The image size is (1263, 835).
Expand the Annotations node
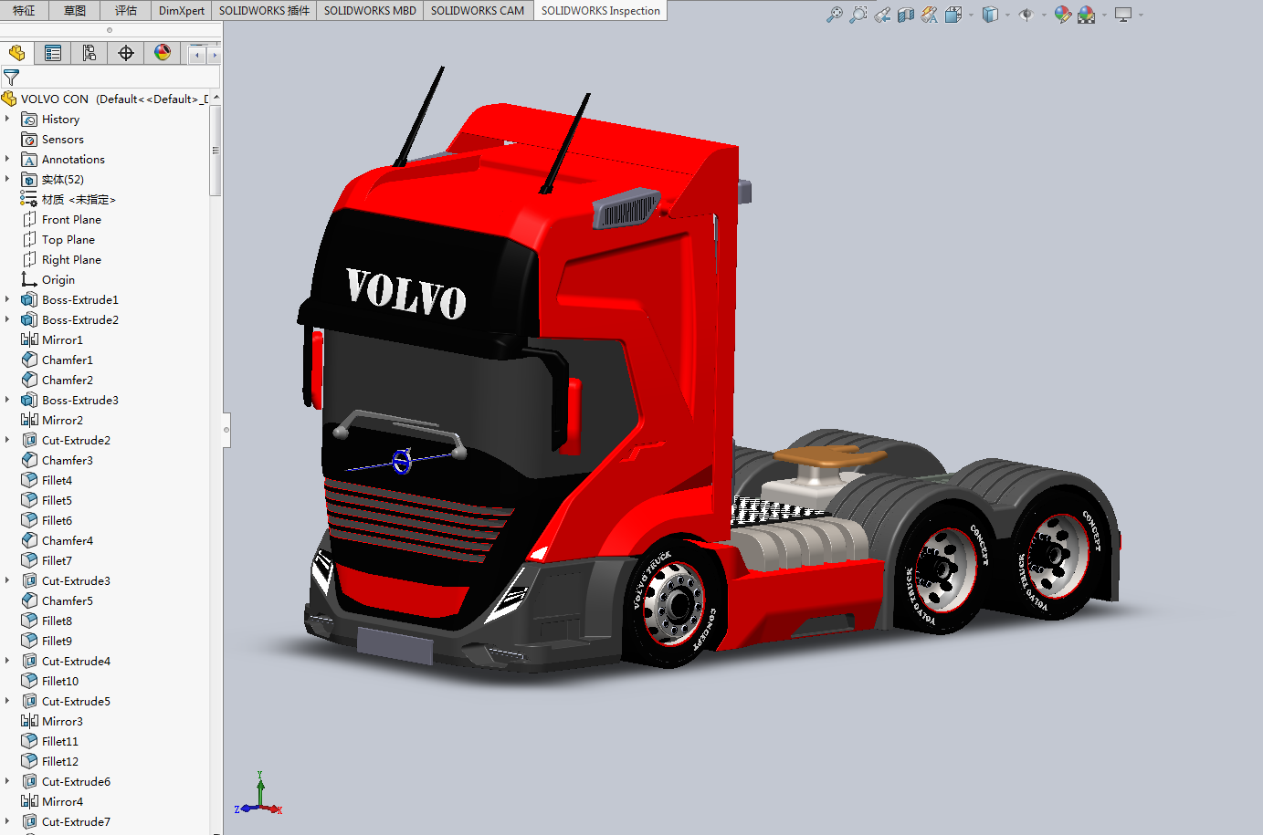pyautogui.click(x=7, y=159)
